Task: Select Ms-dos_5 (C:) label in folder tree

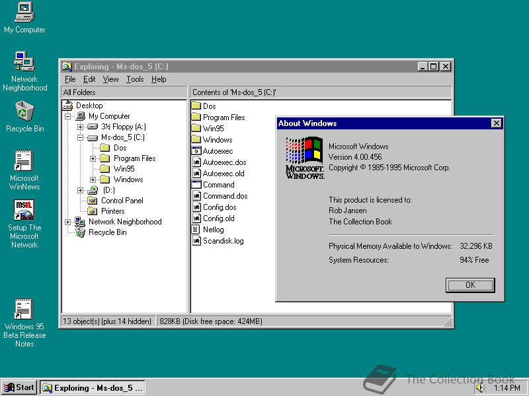Action: (x=123, y=137)
